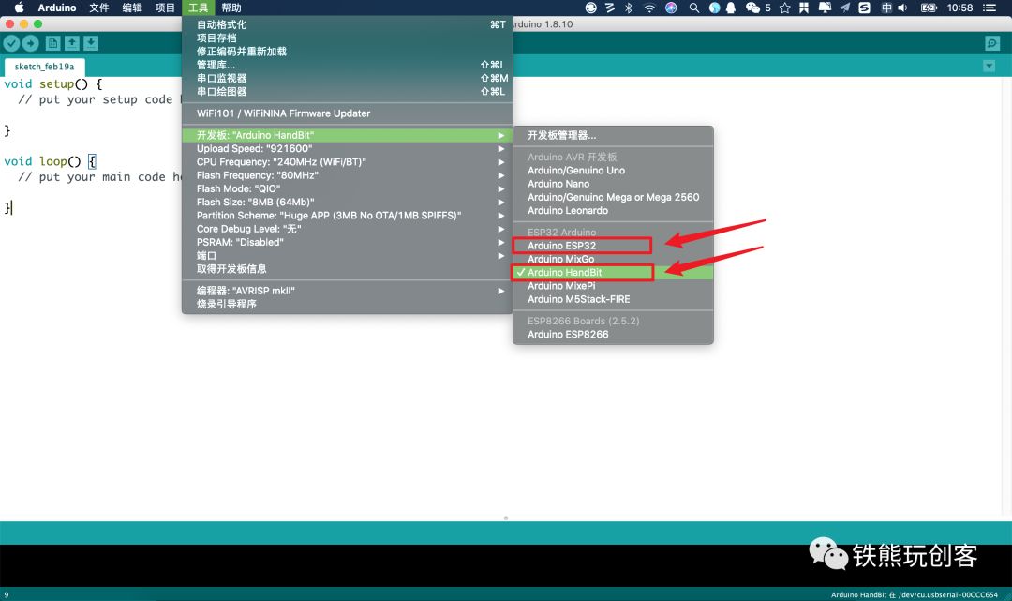Save the current sketch
Screen dimensions: 1012x601
point(90,42)
